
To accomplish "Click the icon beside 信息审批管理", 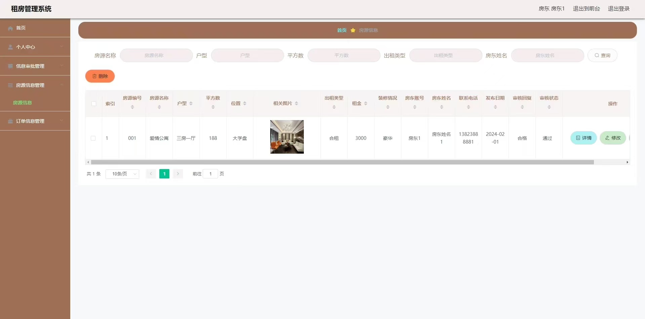I will tap(10, 66).
